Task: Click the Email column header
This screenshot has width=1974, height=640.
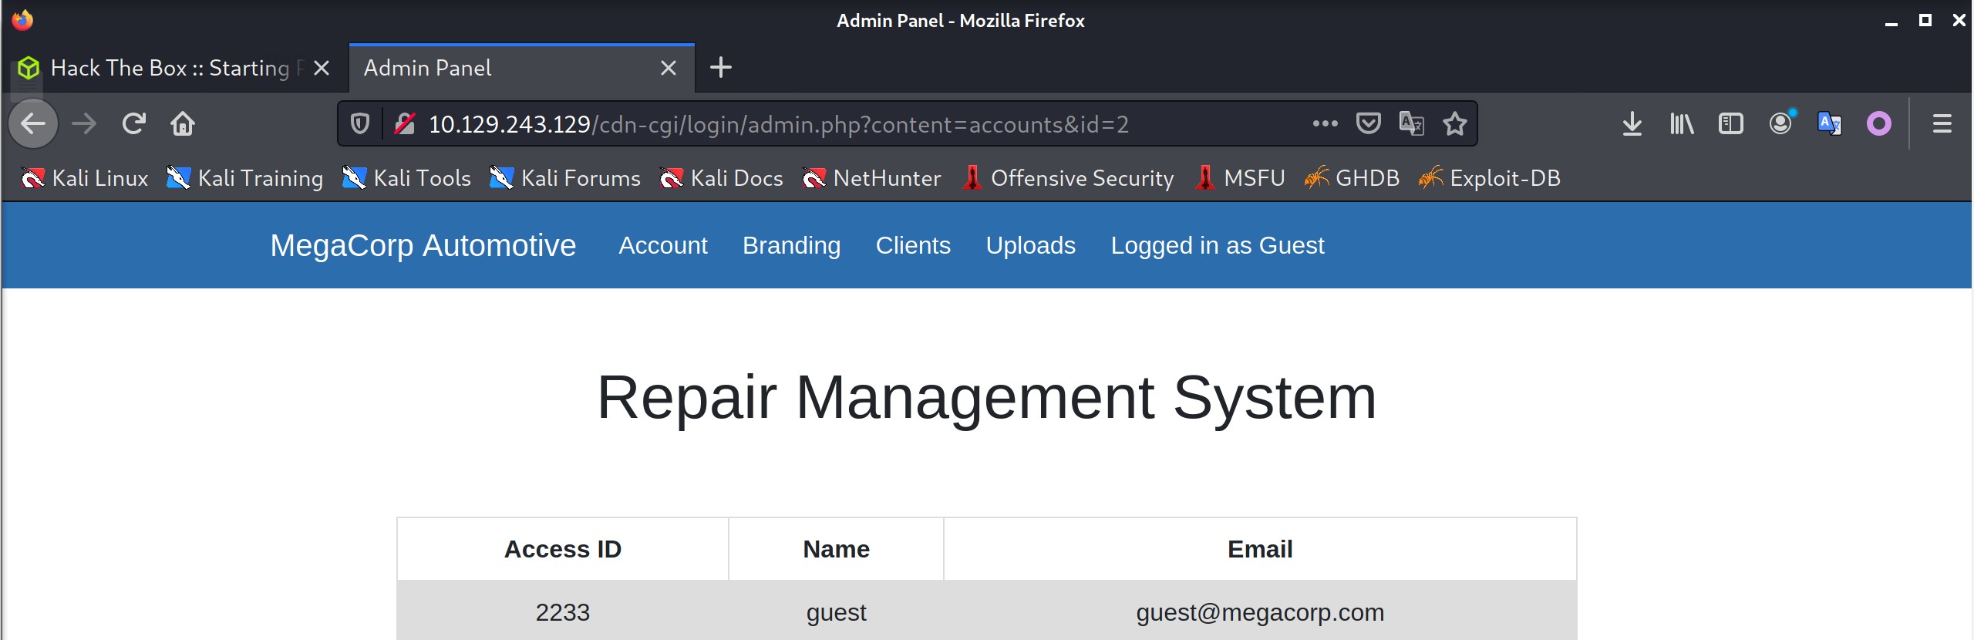Action: click(1260, 549)
